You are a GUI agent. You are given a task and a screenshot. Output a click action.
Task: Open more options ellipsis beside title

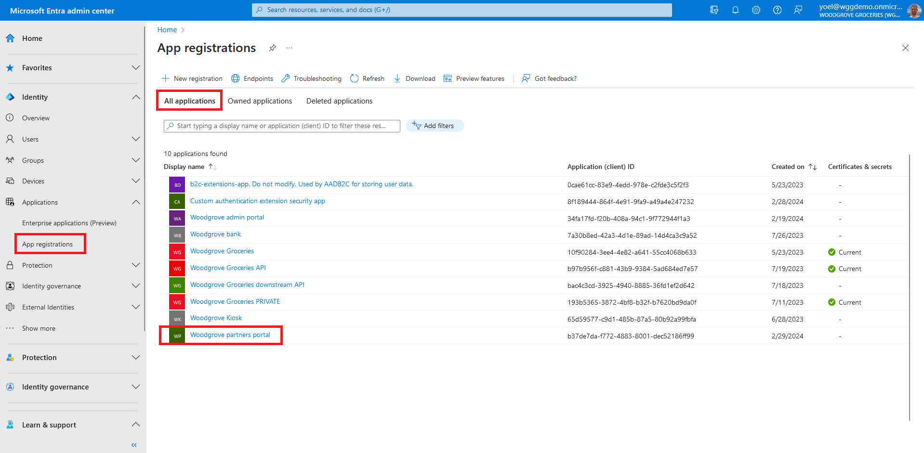tap(289, 48)
